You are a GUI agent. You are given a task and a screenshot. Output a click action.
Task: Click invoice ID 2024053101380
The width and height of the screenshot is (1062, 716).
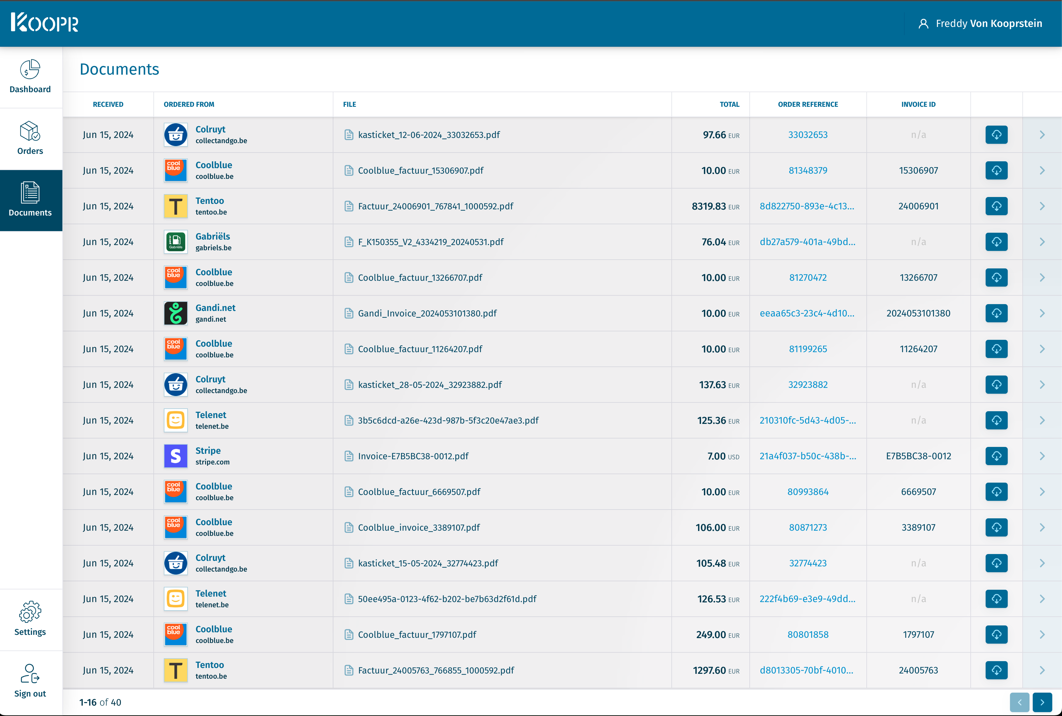click(918, 313)
